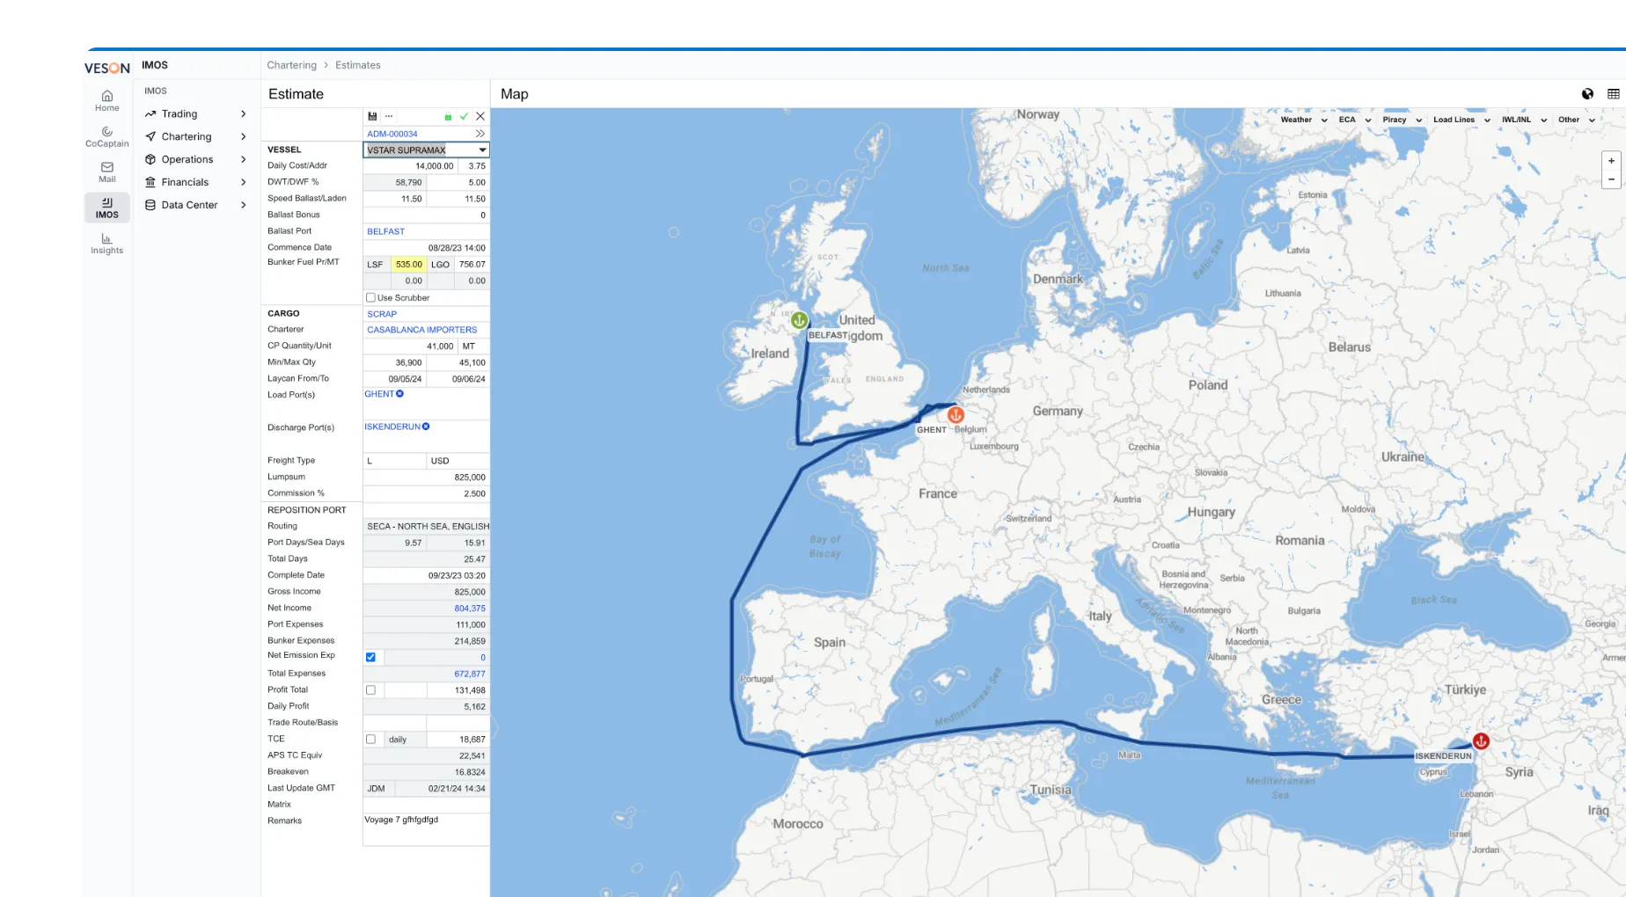Click the Financials bank icon
Image resolution: width=1626 pixels, height=897 pixels.
150,182
